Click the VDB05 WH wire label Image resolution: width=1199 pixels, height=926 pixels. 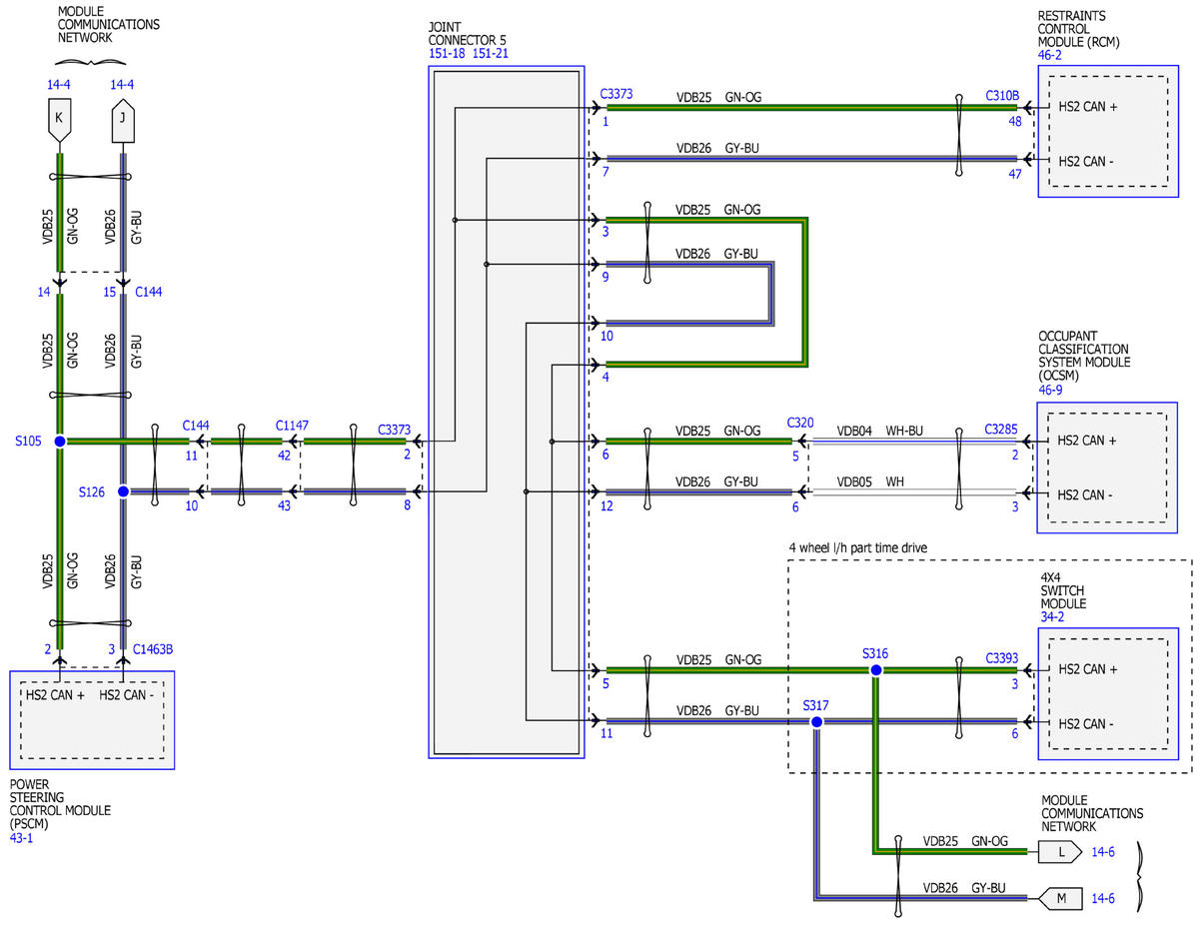[x=869, y=481]
